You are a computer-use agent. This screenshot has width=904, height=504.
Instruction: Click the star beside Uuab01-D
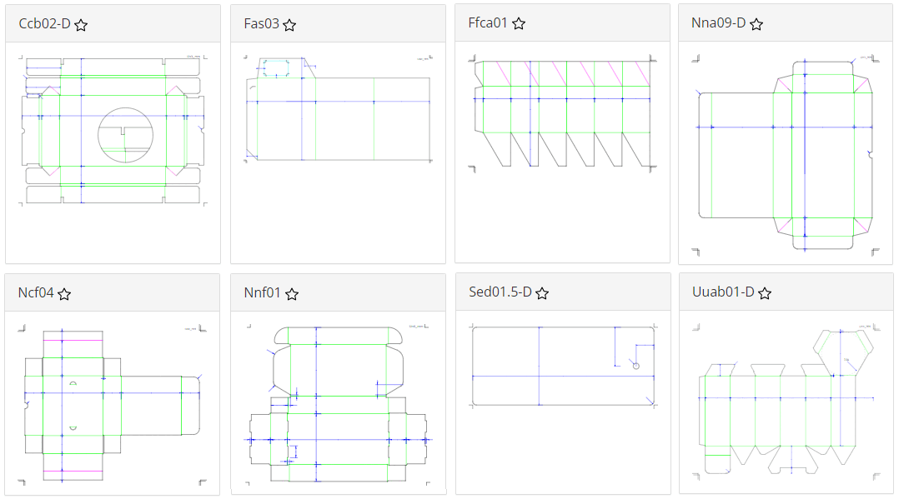coord(765,293)
